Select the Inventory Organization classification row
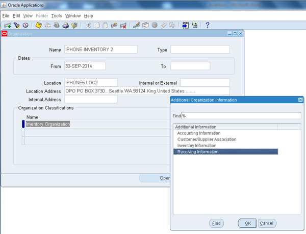This screenshot has height=234, width=306. pyautogui.click(x=97, y=124)
